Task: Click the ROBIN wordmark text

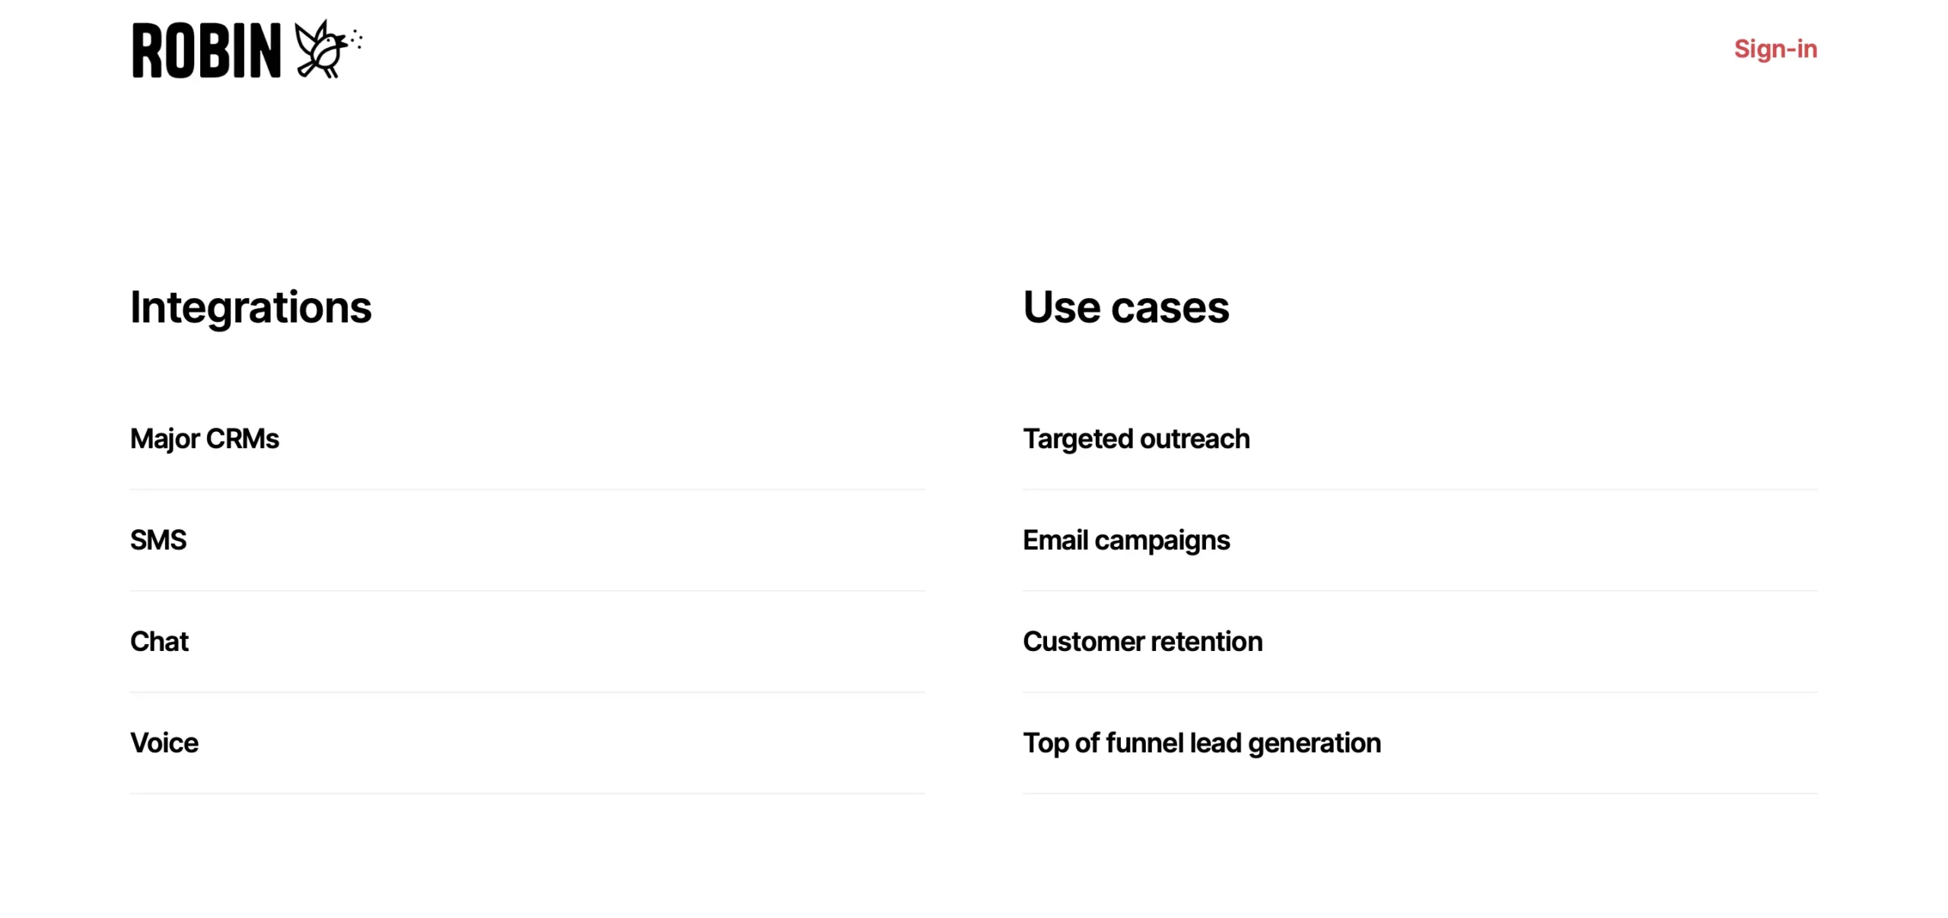Action: click(206, 51)
